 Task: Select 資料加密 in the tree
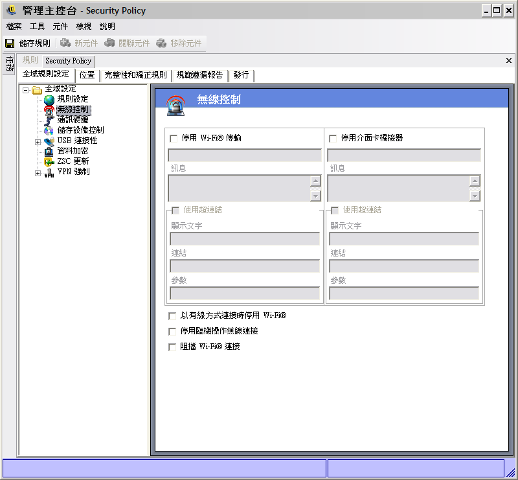pos(73,151)
